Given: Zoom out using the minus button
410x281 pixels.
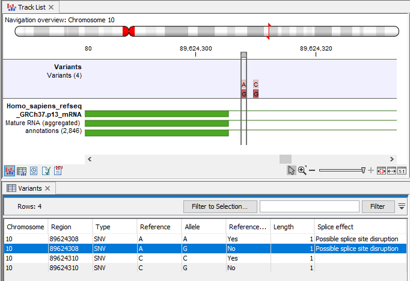Looking at the screenshot, I should [x=312, y=171].
